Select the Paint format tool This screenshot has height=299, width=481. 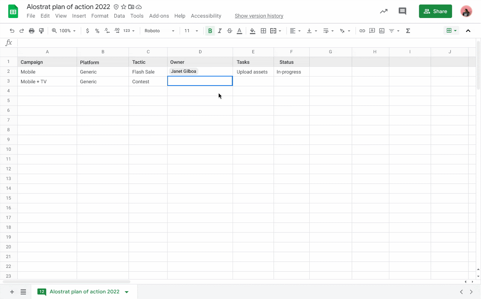click(41, 31)
